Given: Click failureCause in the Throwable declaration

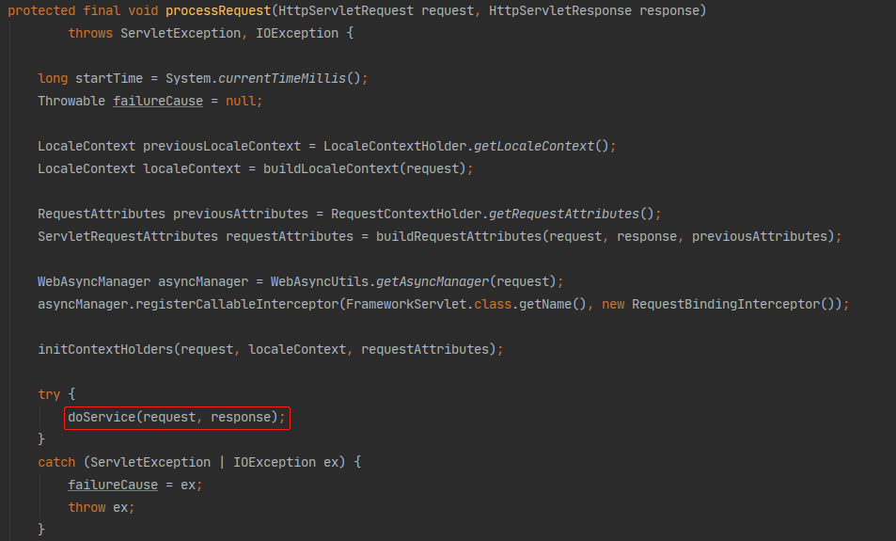Looking at the screenshot, I should click(158, 101).
